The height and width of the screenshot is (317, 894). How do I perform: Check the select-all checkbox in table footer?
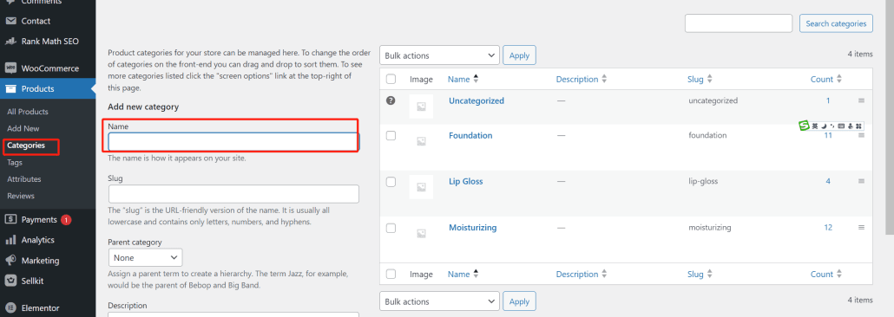tap(391, 274)
